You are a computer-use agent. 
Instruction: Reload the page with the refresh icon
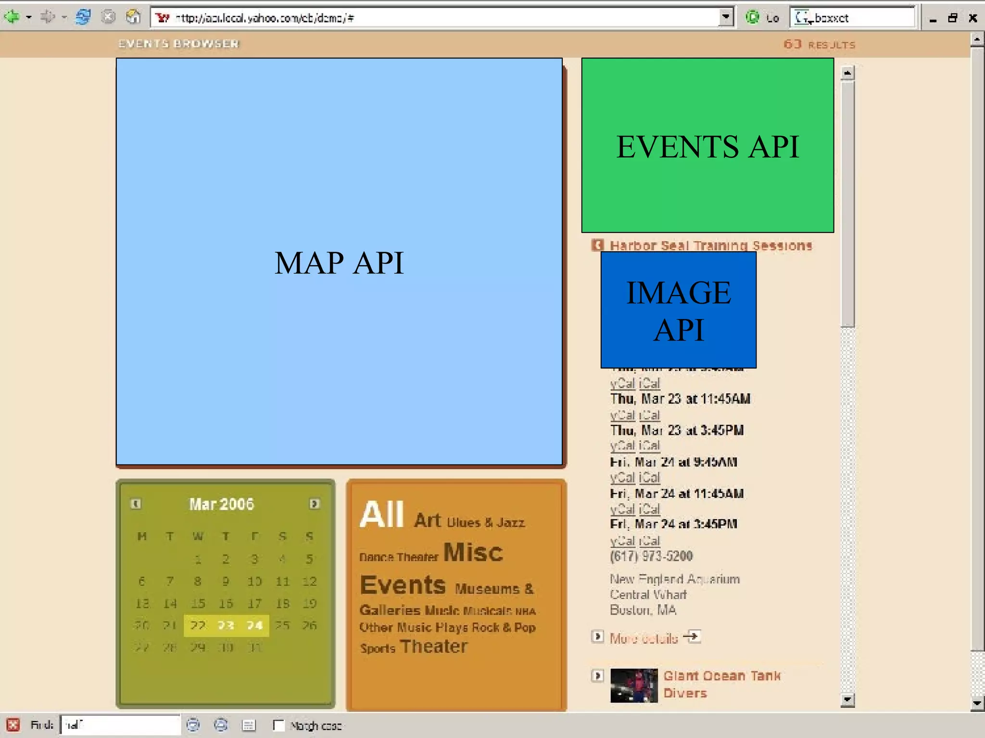pyautogui.click(x=83, y=17)
